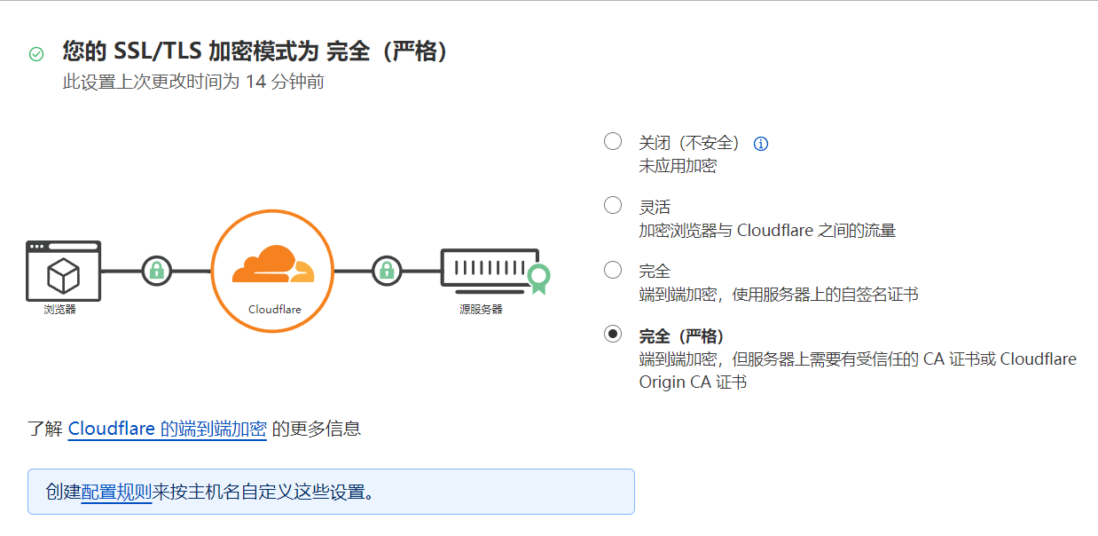Click the info icon next to 关闭（不安全）

click(x=760, y=143)
